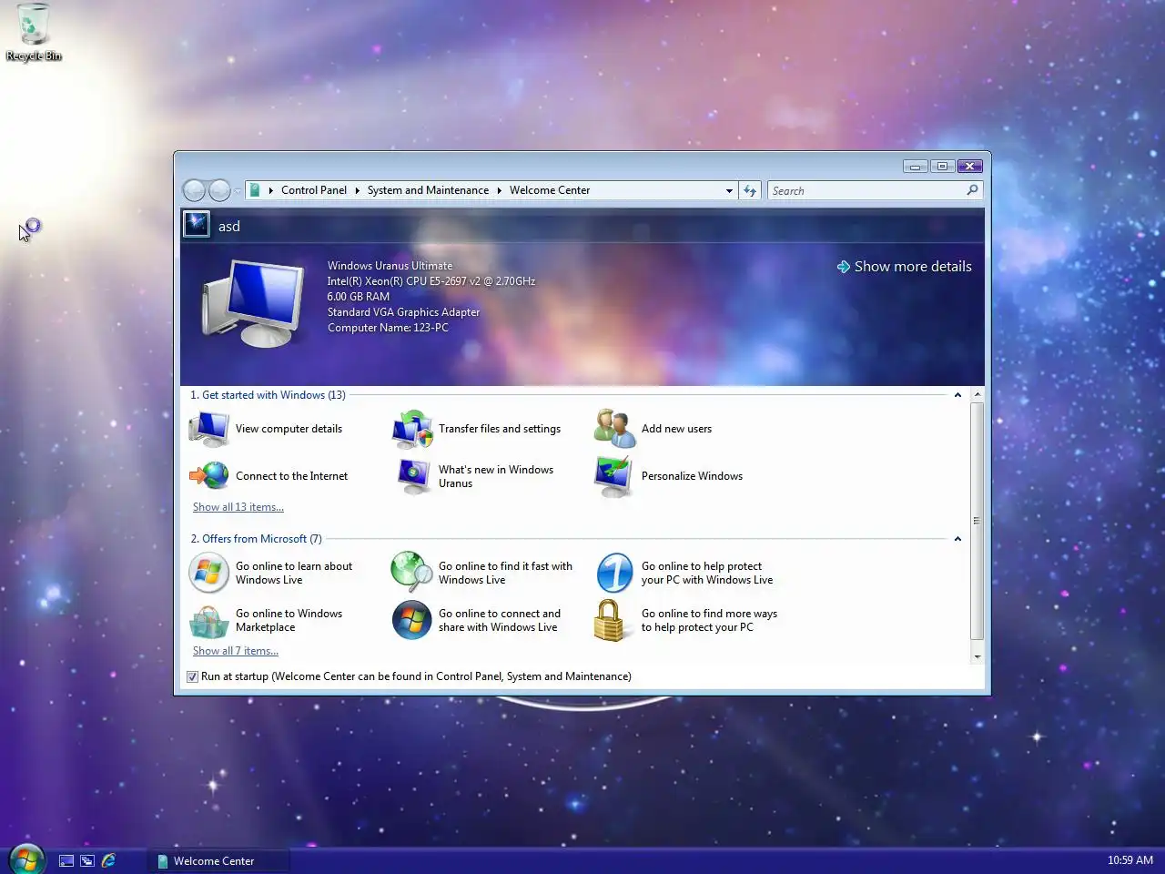Click Show more details link
The height and width of the screenshot is (874, 1165).
(905, 267)
